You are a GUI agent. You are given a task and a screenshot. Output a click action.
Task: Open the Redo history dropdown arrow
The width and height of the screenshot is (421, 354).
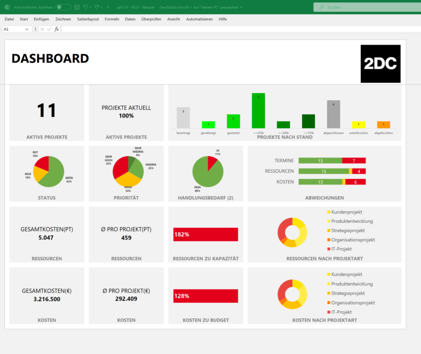click(102, 7)
